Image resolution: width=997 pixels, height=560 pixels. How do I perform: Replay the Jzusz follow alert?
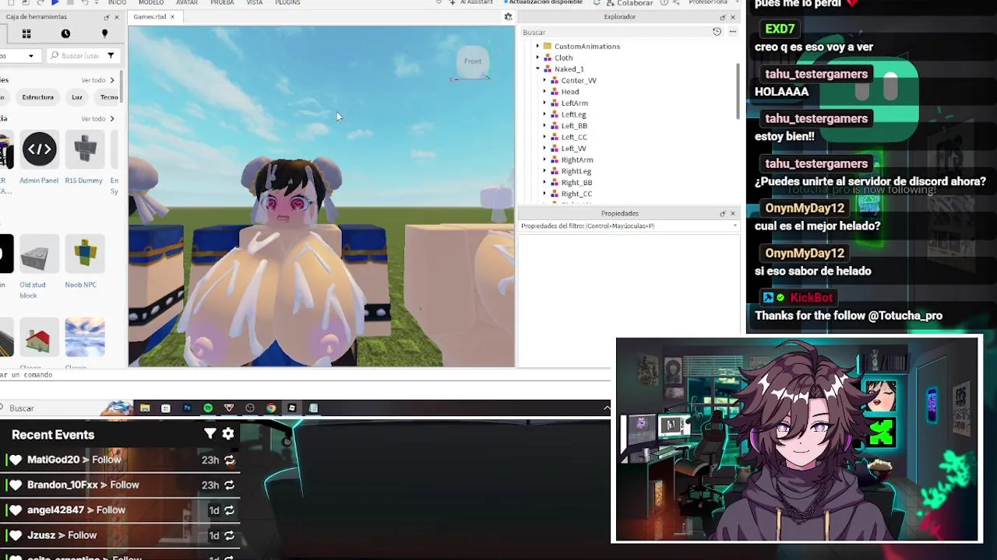229,536
